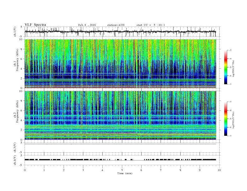Click the "7" tick on time axis
Screen dimensions: 247x191
coord(161,170)
